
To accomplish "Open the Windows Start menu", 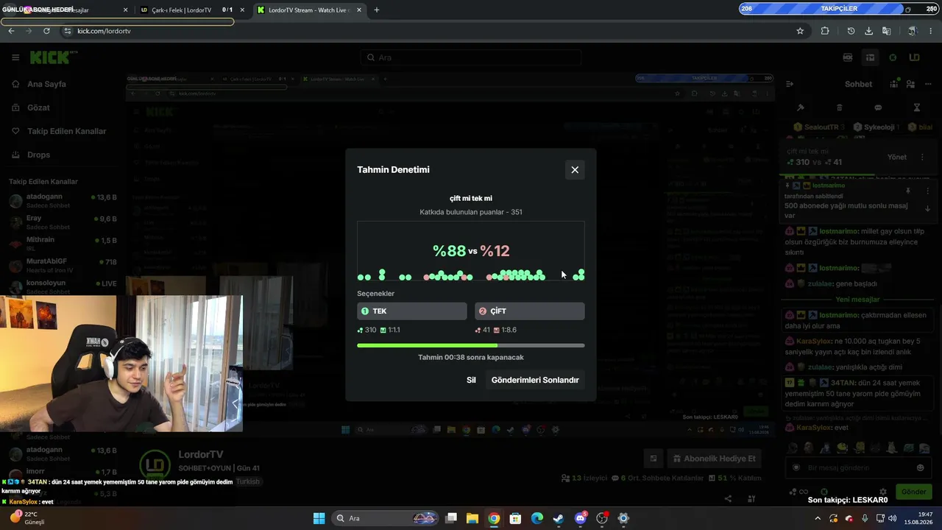I will click(319, 518).
